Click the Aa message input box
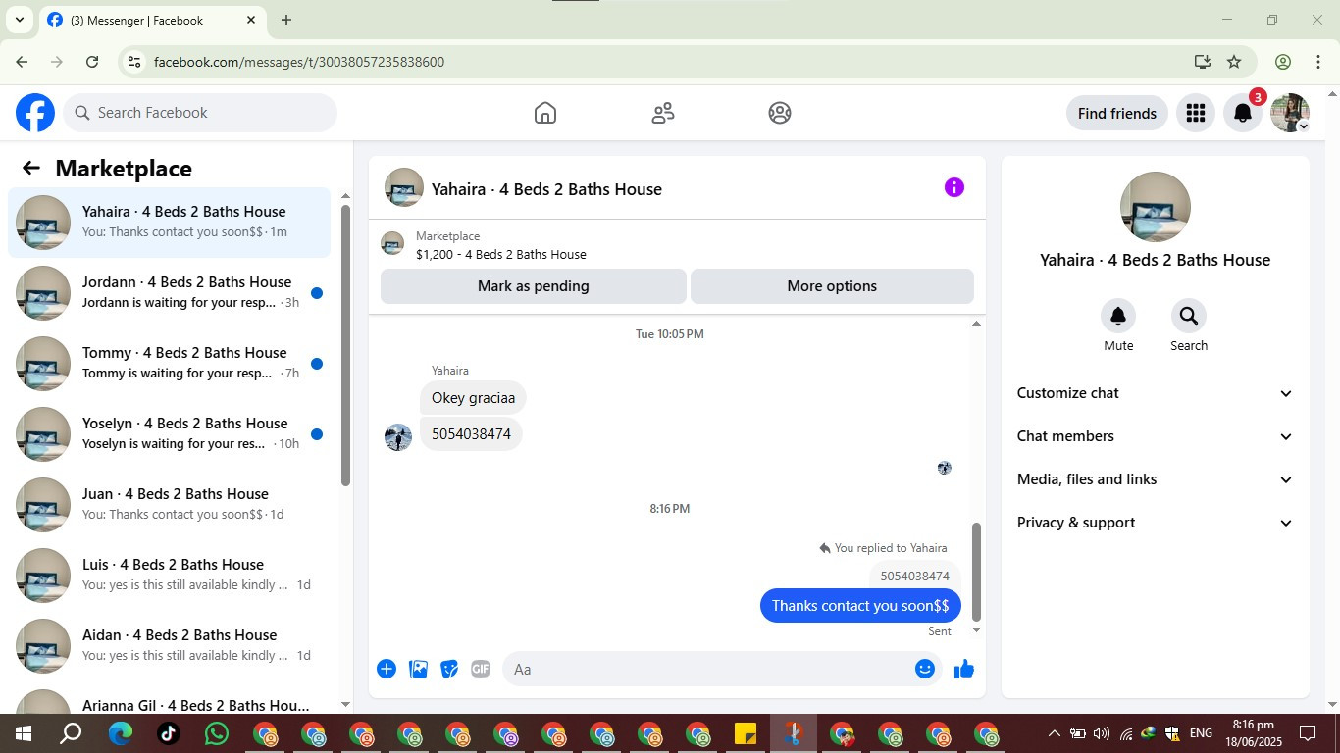 click(722, 669)
